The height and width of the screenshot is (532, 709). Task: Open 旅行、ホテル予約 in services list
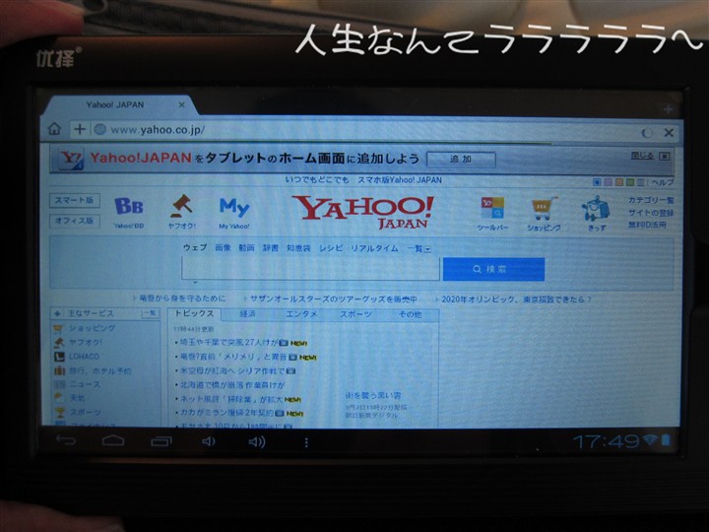[x=99, y=370]
